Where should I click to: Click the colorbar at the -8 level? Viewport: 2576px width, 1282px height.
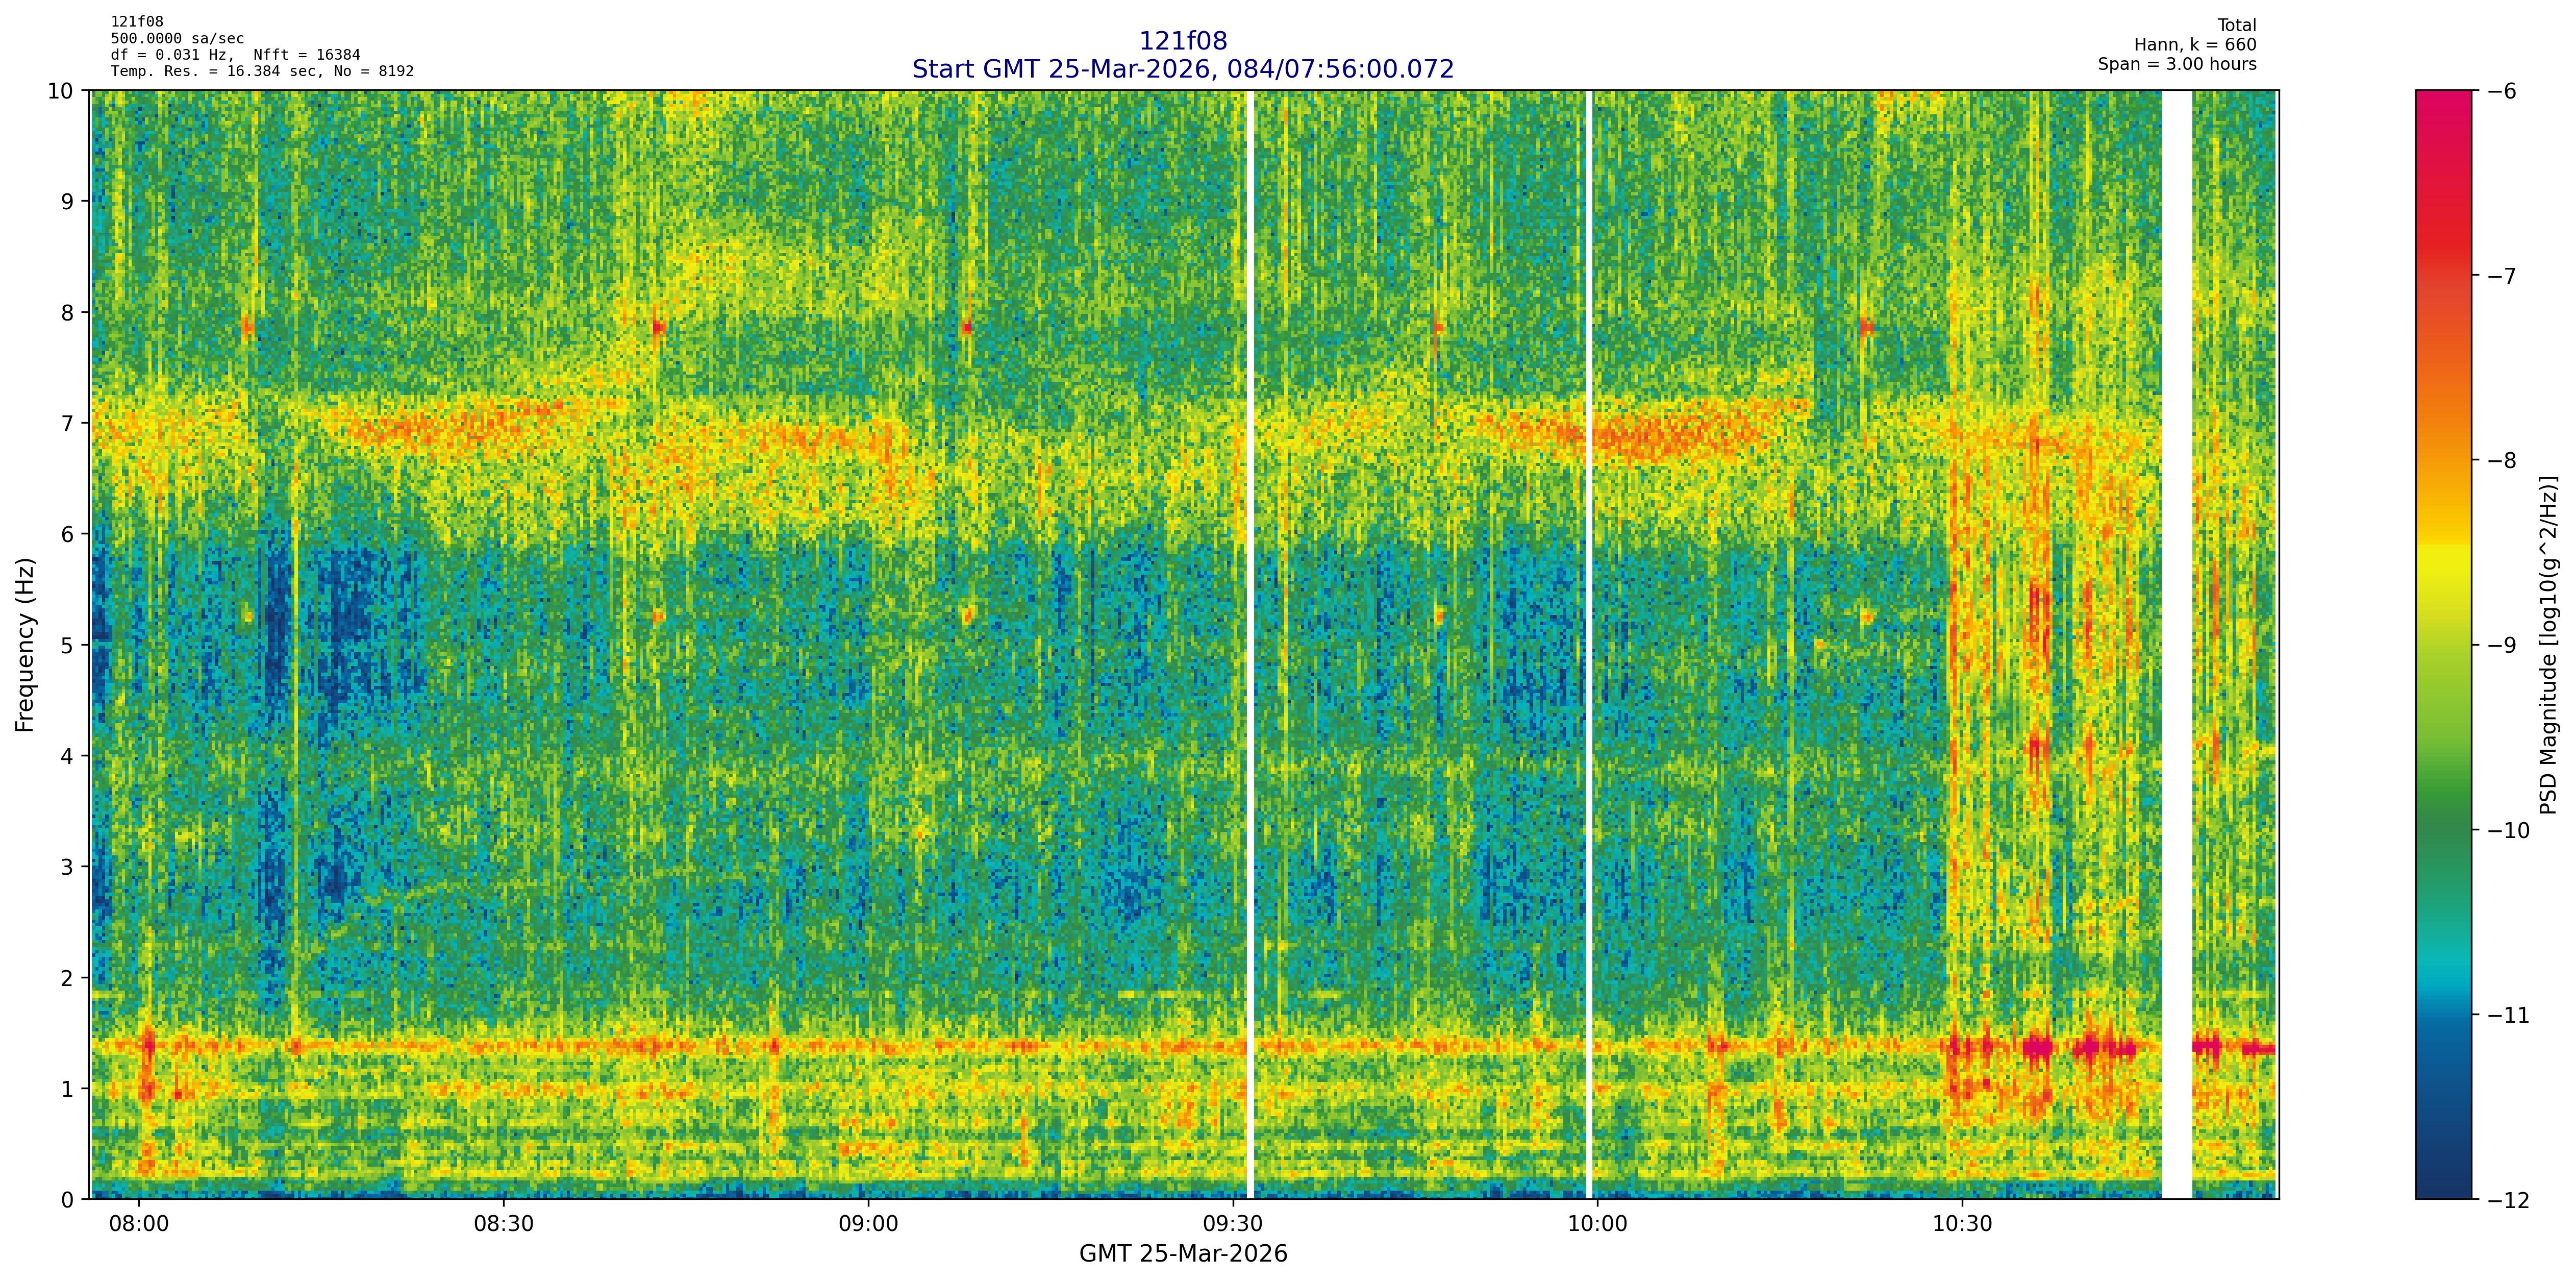(x=2443, y=460)
